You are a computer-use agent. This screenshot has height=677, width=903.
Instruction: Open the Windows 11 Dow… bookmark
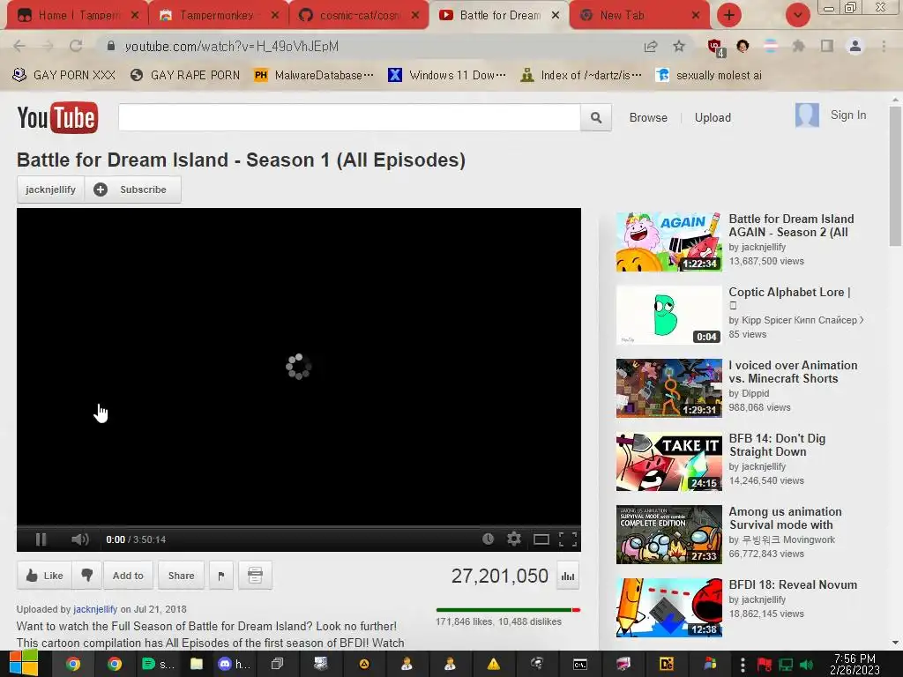click(x=447, y=75)
